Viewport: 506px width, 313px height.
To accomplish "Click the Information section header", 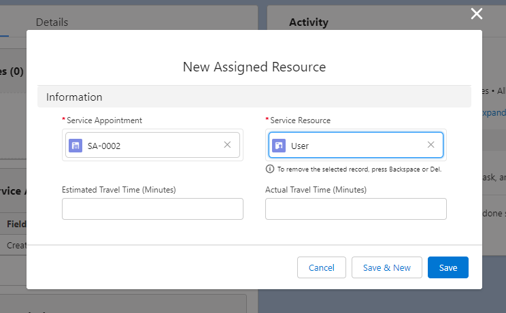I will (74, 97).
